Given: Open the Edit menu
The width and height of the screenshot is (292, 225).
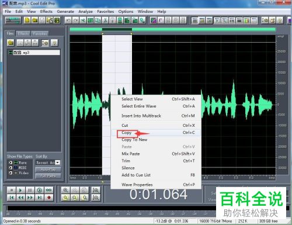Looking at the screenshot, I should coord(19,12).
